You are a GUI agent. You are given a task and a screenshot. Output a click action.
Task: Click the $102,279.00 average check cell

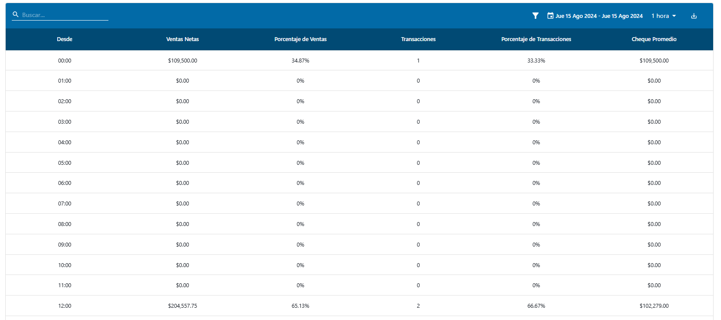click(x=654, y=306)
